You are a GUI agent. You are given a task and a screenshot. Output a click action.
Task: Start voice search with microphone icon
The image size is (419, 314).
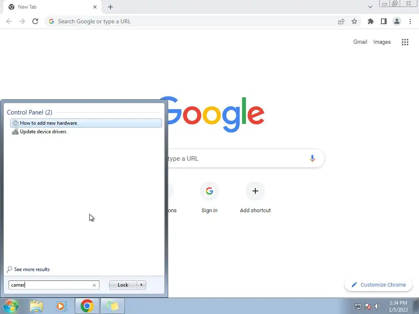tap(312, 158)
